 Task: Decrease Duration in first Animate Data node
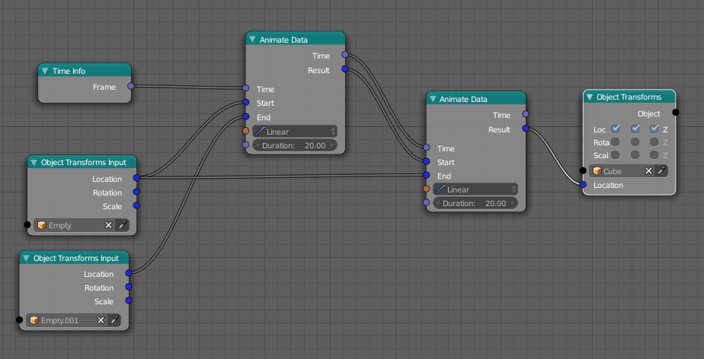tap(258, 146)
